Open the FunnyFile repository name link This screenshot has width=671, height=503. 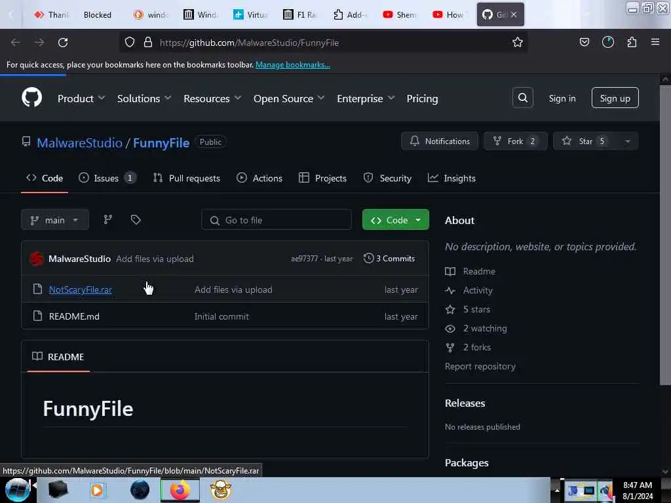pyautogui.click(x=161, y=142)
